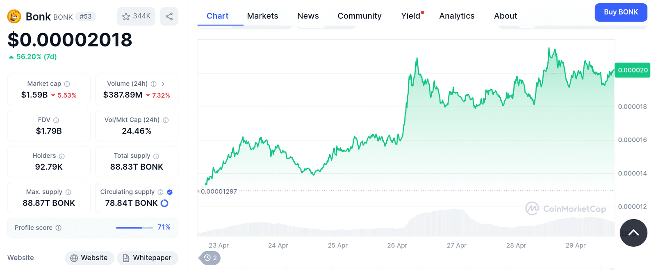This screenshot has width=656, height=270.
Task: Click the star watchlist icon showing 344K
Action: [136, 16]
